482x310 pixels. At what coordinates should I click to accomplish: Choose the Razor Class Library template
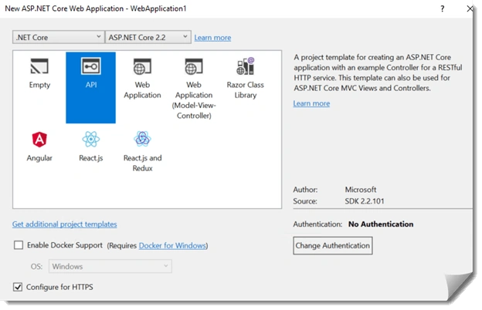coord(246,78)
